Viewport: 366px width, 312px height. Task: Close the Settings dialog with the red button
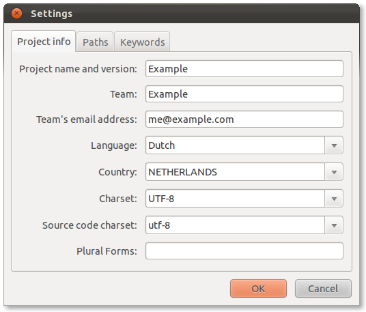[x=17, y=14]
